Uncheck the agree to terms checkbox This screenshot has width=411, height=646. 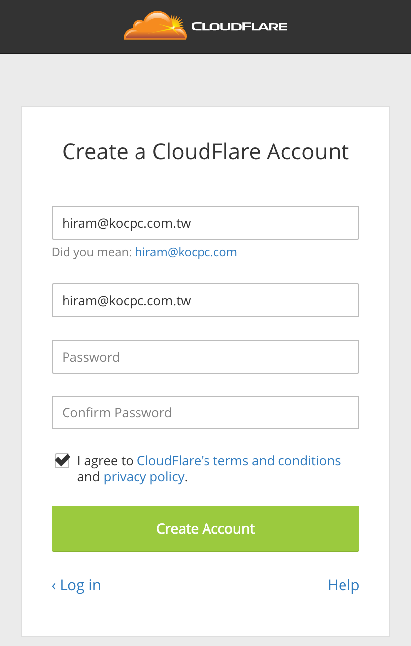(x=62, y=460)
